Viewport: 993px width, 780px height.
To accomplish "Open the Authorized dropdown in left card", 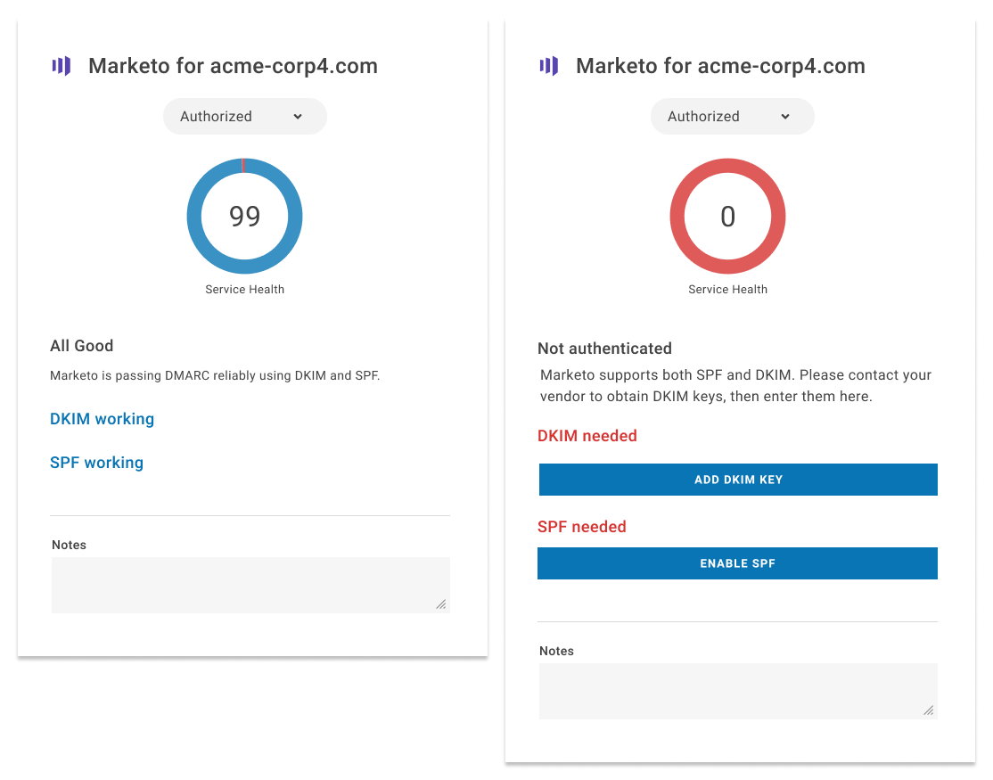I will (x=245, y=117).
